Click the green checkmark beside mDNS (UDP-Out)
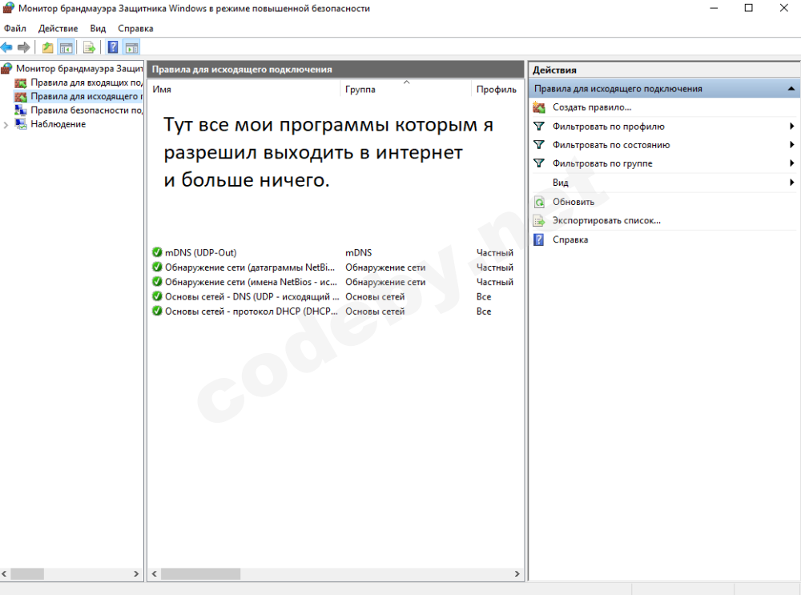This screenshot has height=595, width=801. [x=155, y=252]
